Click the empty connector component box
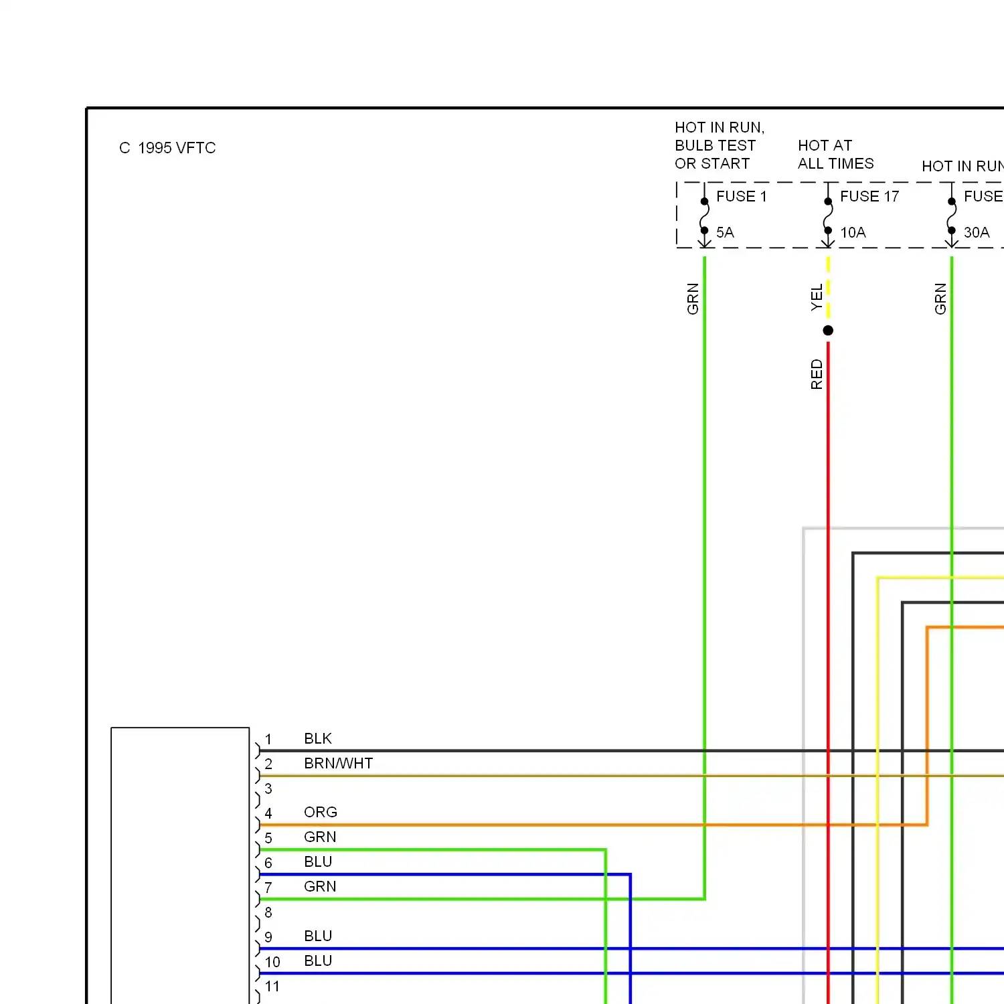This screenshot has width=1004, height=1004. (x=180, y=865)
